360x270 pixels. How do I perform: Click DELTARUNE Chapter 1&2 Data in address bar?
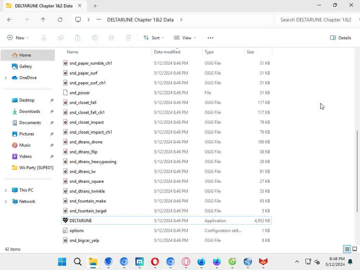(x=140, y=20)
